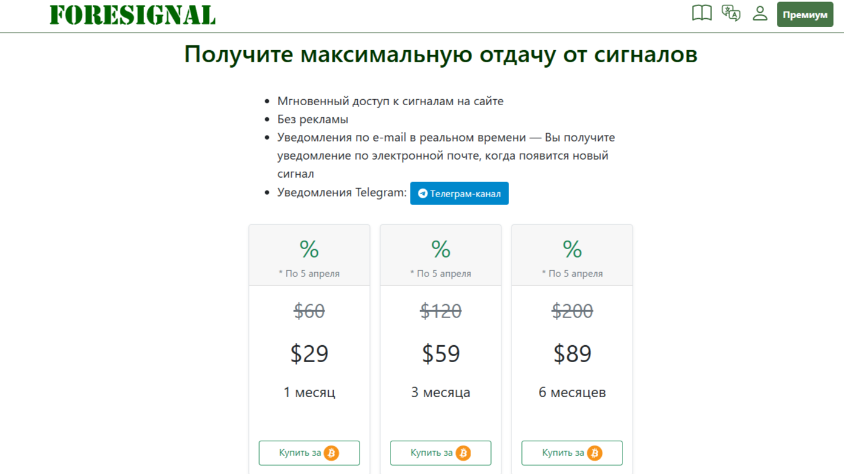Click the percent icon on 3-month plan
The image size is (844, 474).
coord(441,249)
